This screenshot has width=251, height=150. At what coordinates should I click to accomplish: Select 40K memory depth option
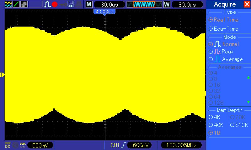click(216, 125)
